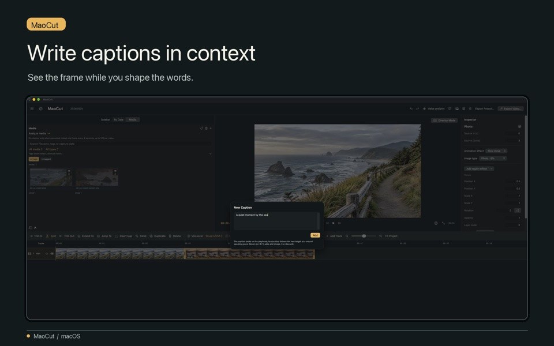Open the All types filter dropdown
Image resolution: width=554 pixels, height=346 pixels.
[52, 149]
